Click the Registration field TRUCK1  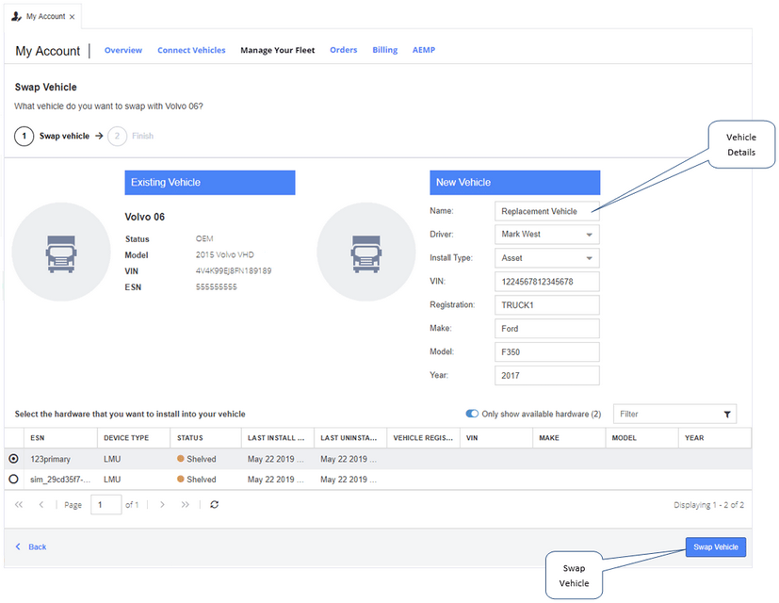pos(547,305)
